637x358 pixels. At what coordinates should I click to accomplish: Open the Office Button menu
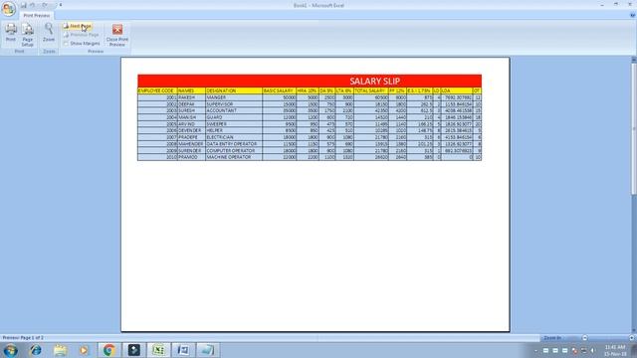pos(9,9)
